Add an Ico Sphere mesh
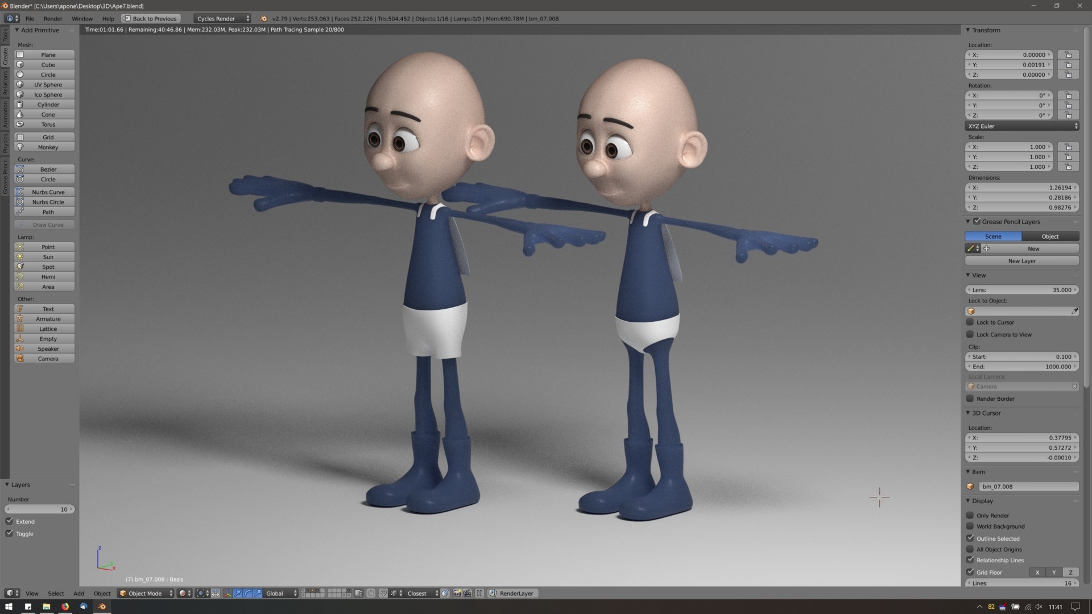 [44, 94]
